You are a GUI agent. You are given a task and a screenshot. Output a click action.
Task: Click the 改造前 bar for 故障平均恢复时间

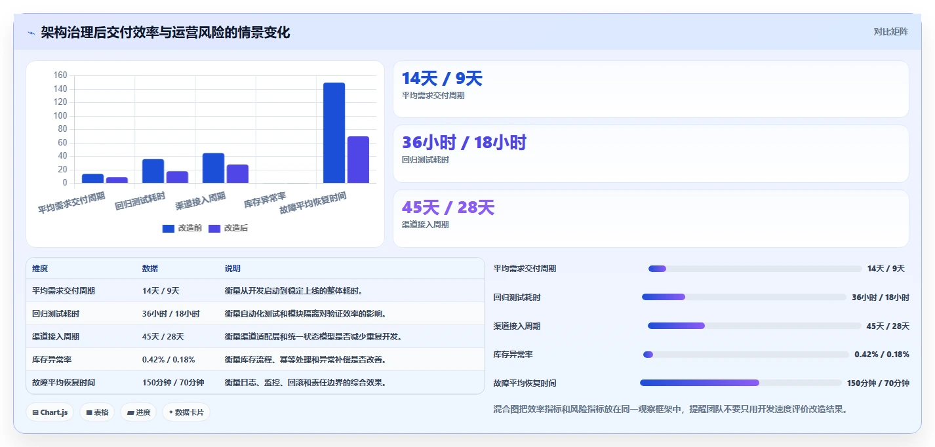tap(334, 133)
